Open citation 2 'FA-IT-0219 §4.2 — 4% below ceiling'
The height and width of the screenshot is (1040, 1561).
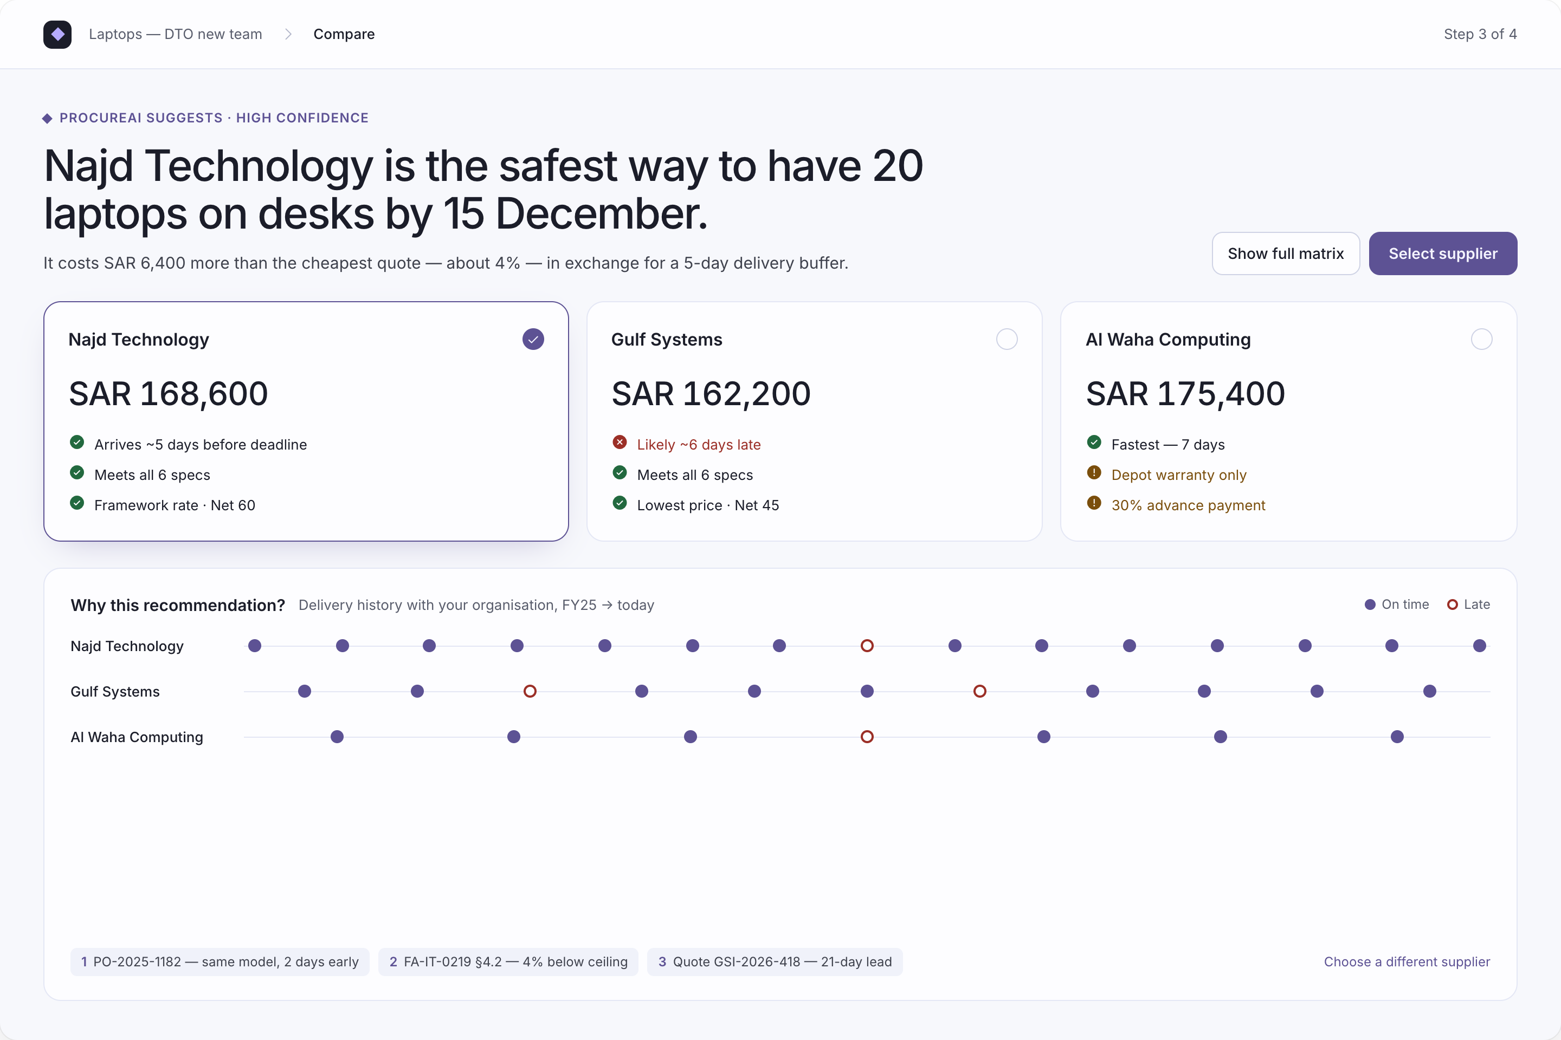click(508, 962)
